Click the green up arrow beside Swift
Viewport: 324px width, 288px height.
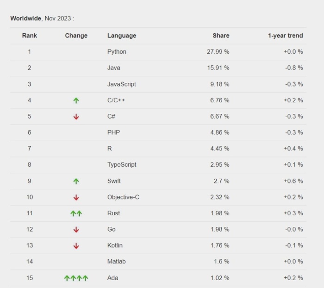76,181
